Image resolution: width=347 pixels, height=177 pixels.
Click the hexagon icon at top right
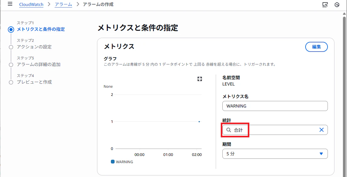[x=337, y=5]
